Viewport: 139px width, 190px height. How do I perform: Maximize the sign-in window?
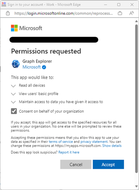(119, 5)
